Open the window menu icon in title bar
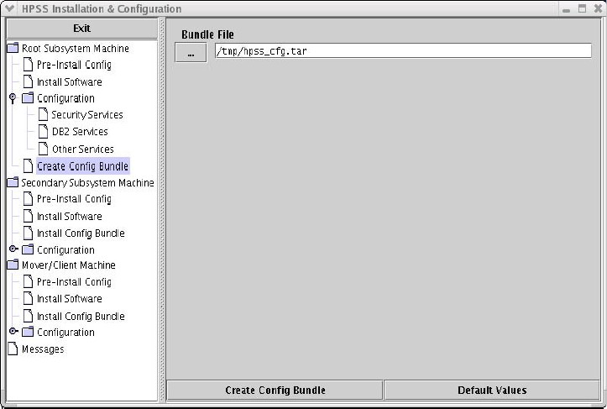 (x=9, y=8)
